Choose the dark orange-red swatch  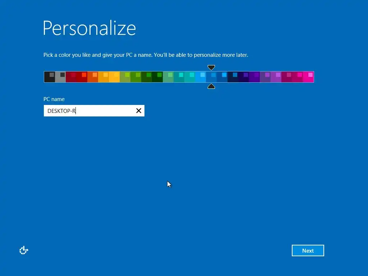(93, 77)
